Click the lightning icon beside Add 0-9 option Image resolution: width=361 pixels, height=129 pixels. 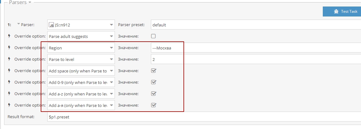[9, 82]
